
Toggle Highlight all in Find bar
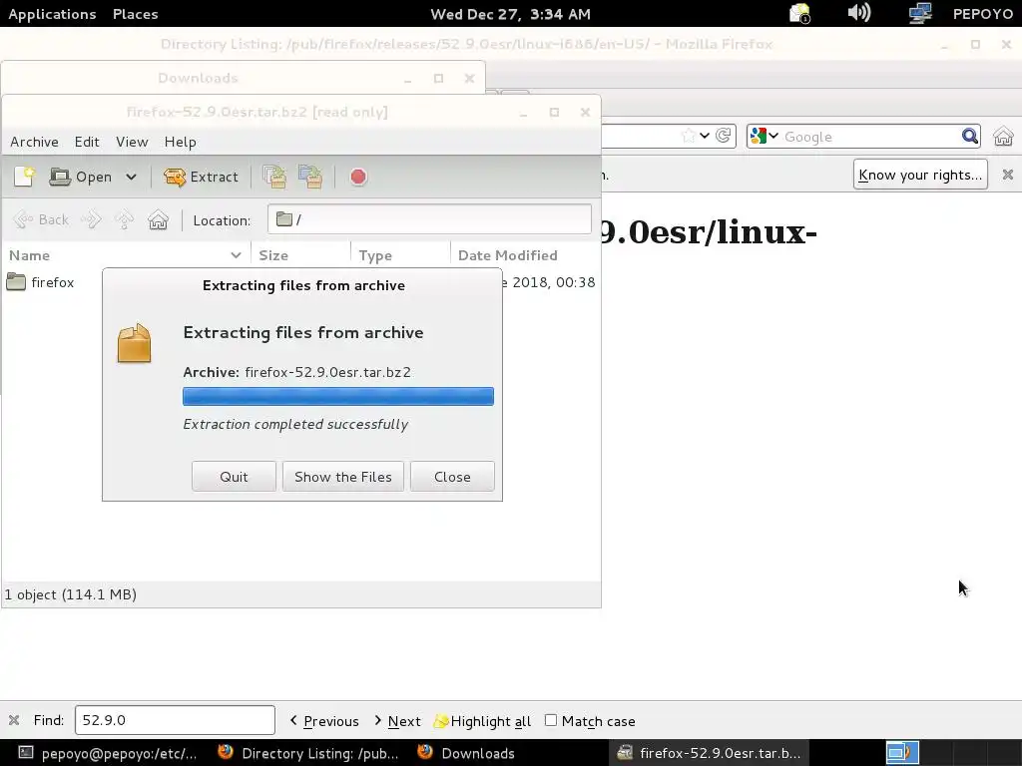point(482,721)
